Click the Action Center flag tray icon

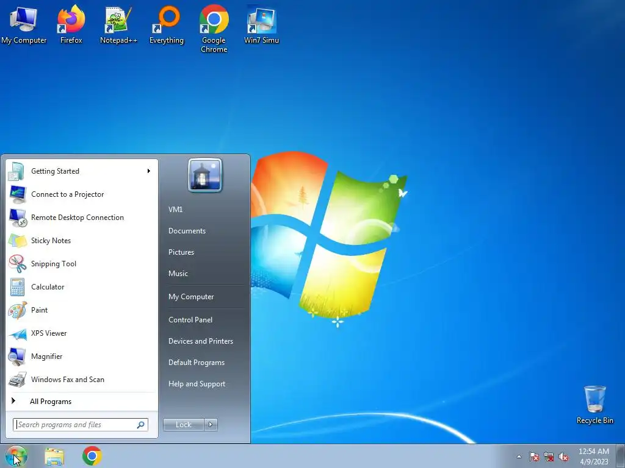534,456
